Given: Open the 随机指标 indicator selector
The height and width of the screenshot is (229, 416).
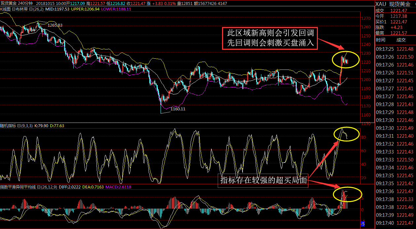Looking at the screenshot, I should [8, 126].
